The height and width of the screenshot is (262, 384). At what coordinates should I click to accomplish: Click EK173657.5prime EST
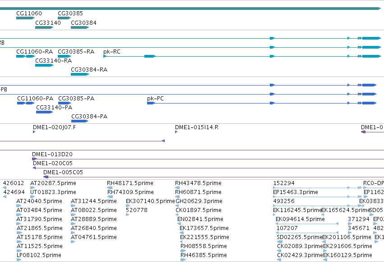(181, 233)
